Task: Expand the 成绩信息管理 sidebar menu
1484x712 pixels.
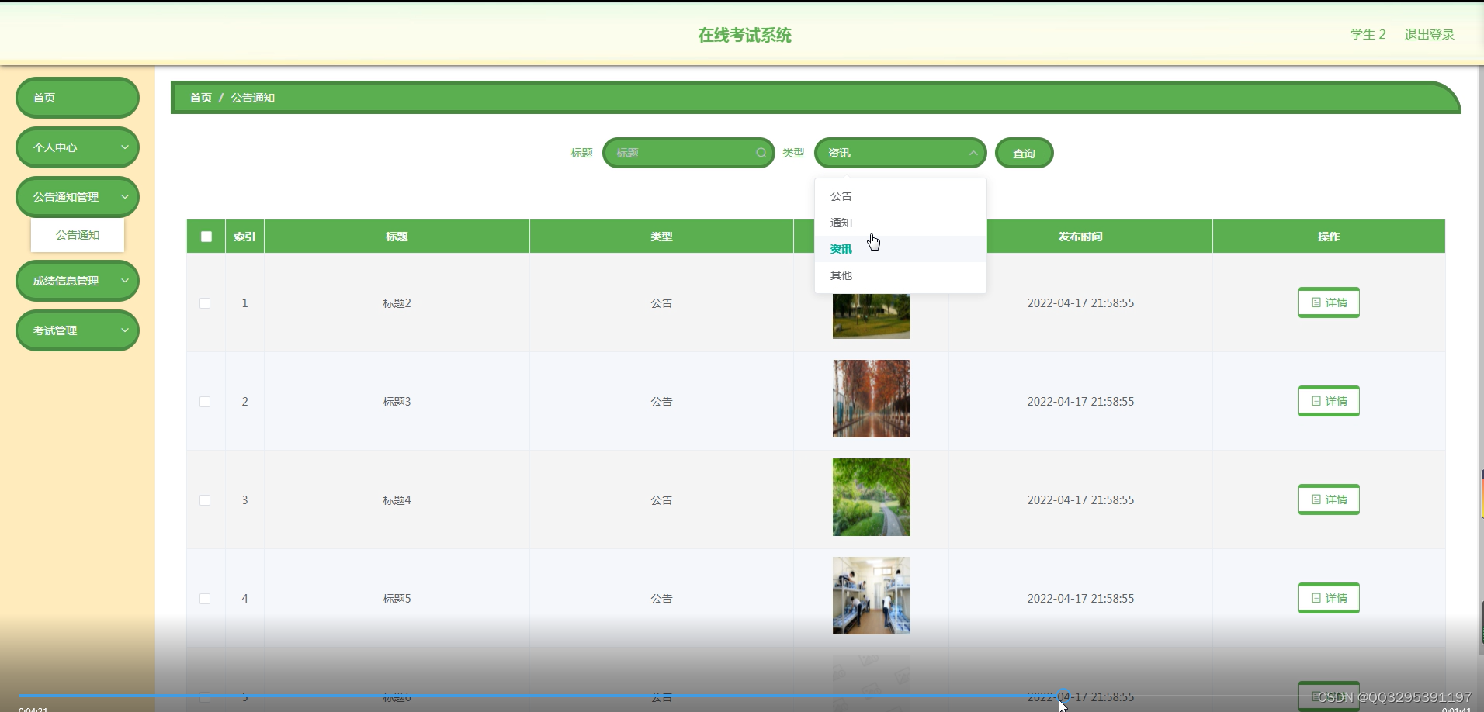Action: tap(78, 281)
